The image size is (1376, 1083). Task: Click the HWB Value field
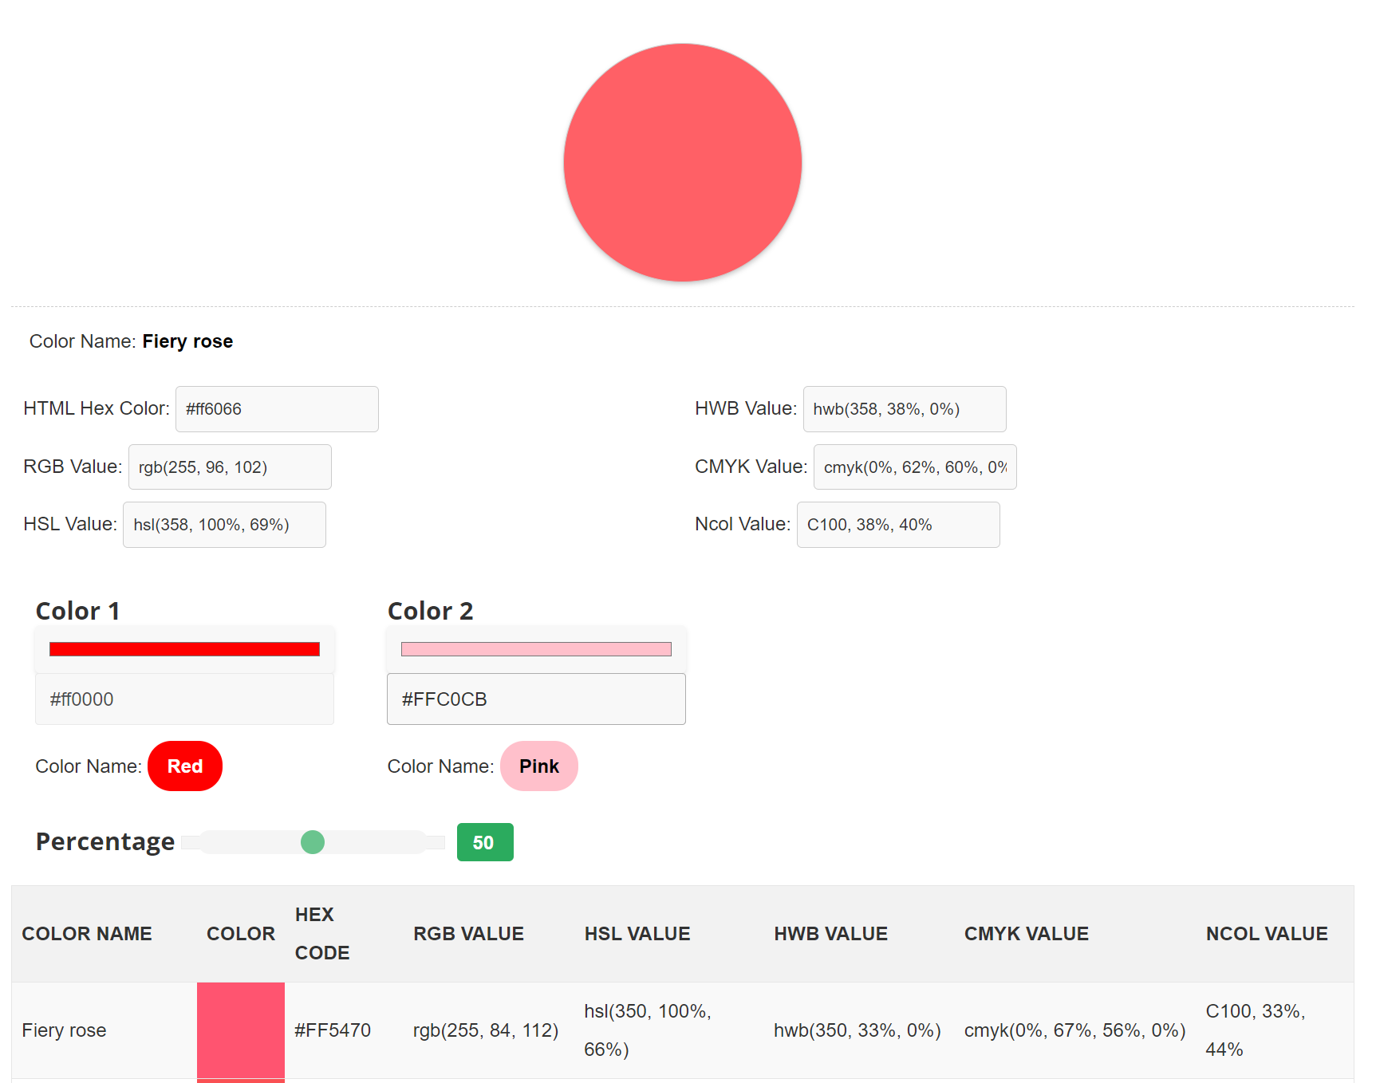click(905, 409)
